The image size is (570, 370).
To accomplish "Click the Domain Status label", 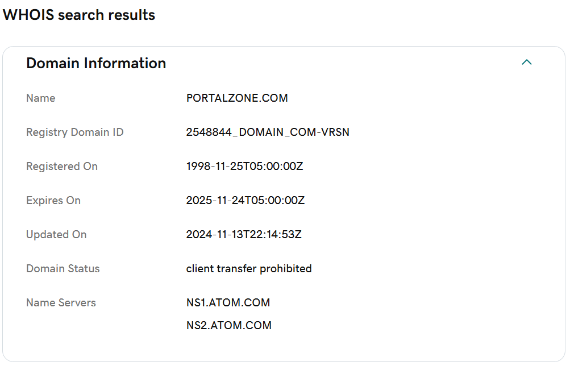I will [63, 269].
